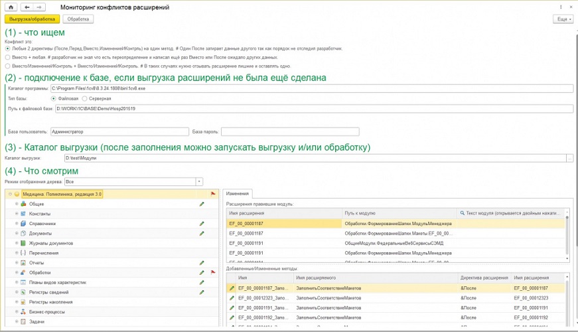Image resolution: width=578 pixels, height=332 pixels.
Task: Expand the Регистры сведений tree node
Action: click(16, 292)
